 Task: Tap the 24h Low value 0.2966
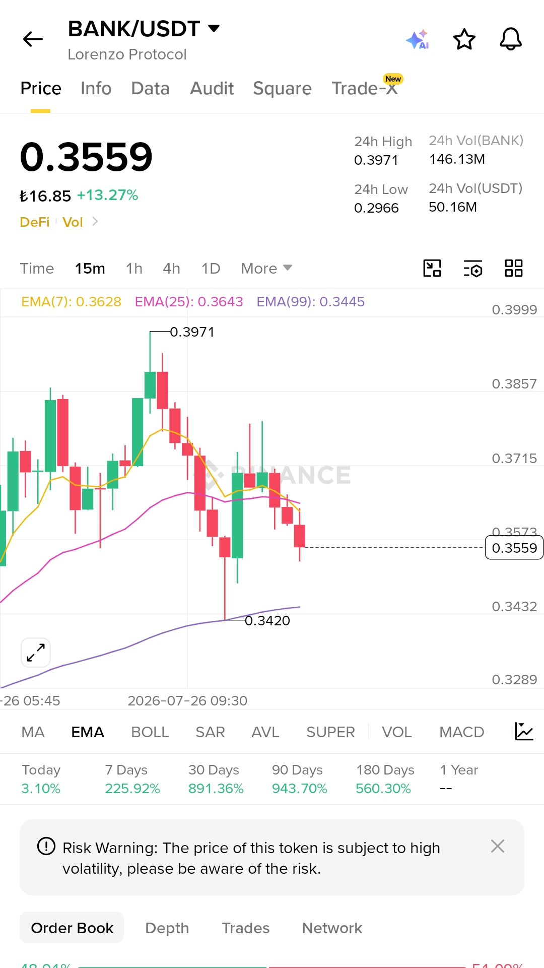[x=376, y=208]
